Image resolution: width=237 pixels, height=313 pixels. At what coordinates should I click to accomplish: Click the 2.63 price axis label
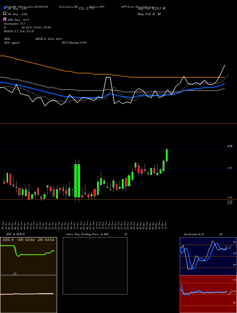tap(229, 168)
